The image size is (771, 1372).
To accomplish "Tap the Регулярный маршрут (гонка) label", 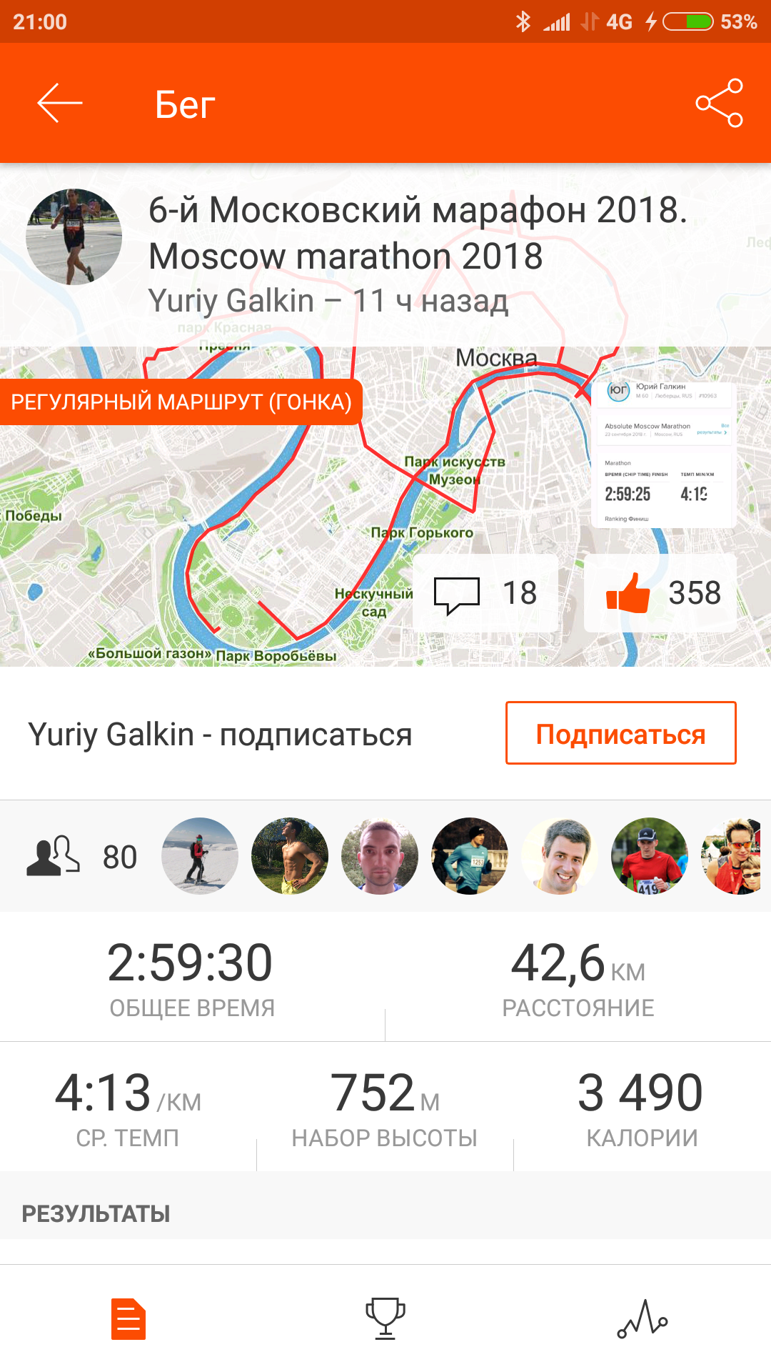I will point(181,402).
